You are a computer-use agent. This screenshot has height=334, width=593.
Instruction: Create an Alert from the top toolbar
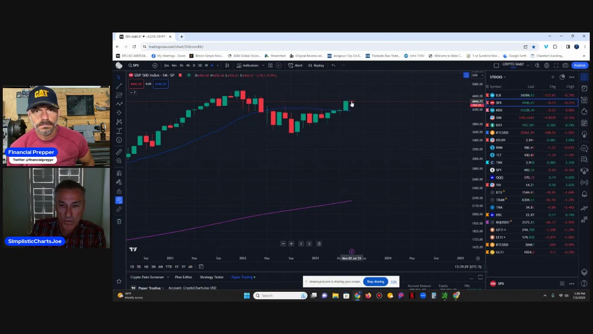295,65
